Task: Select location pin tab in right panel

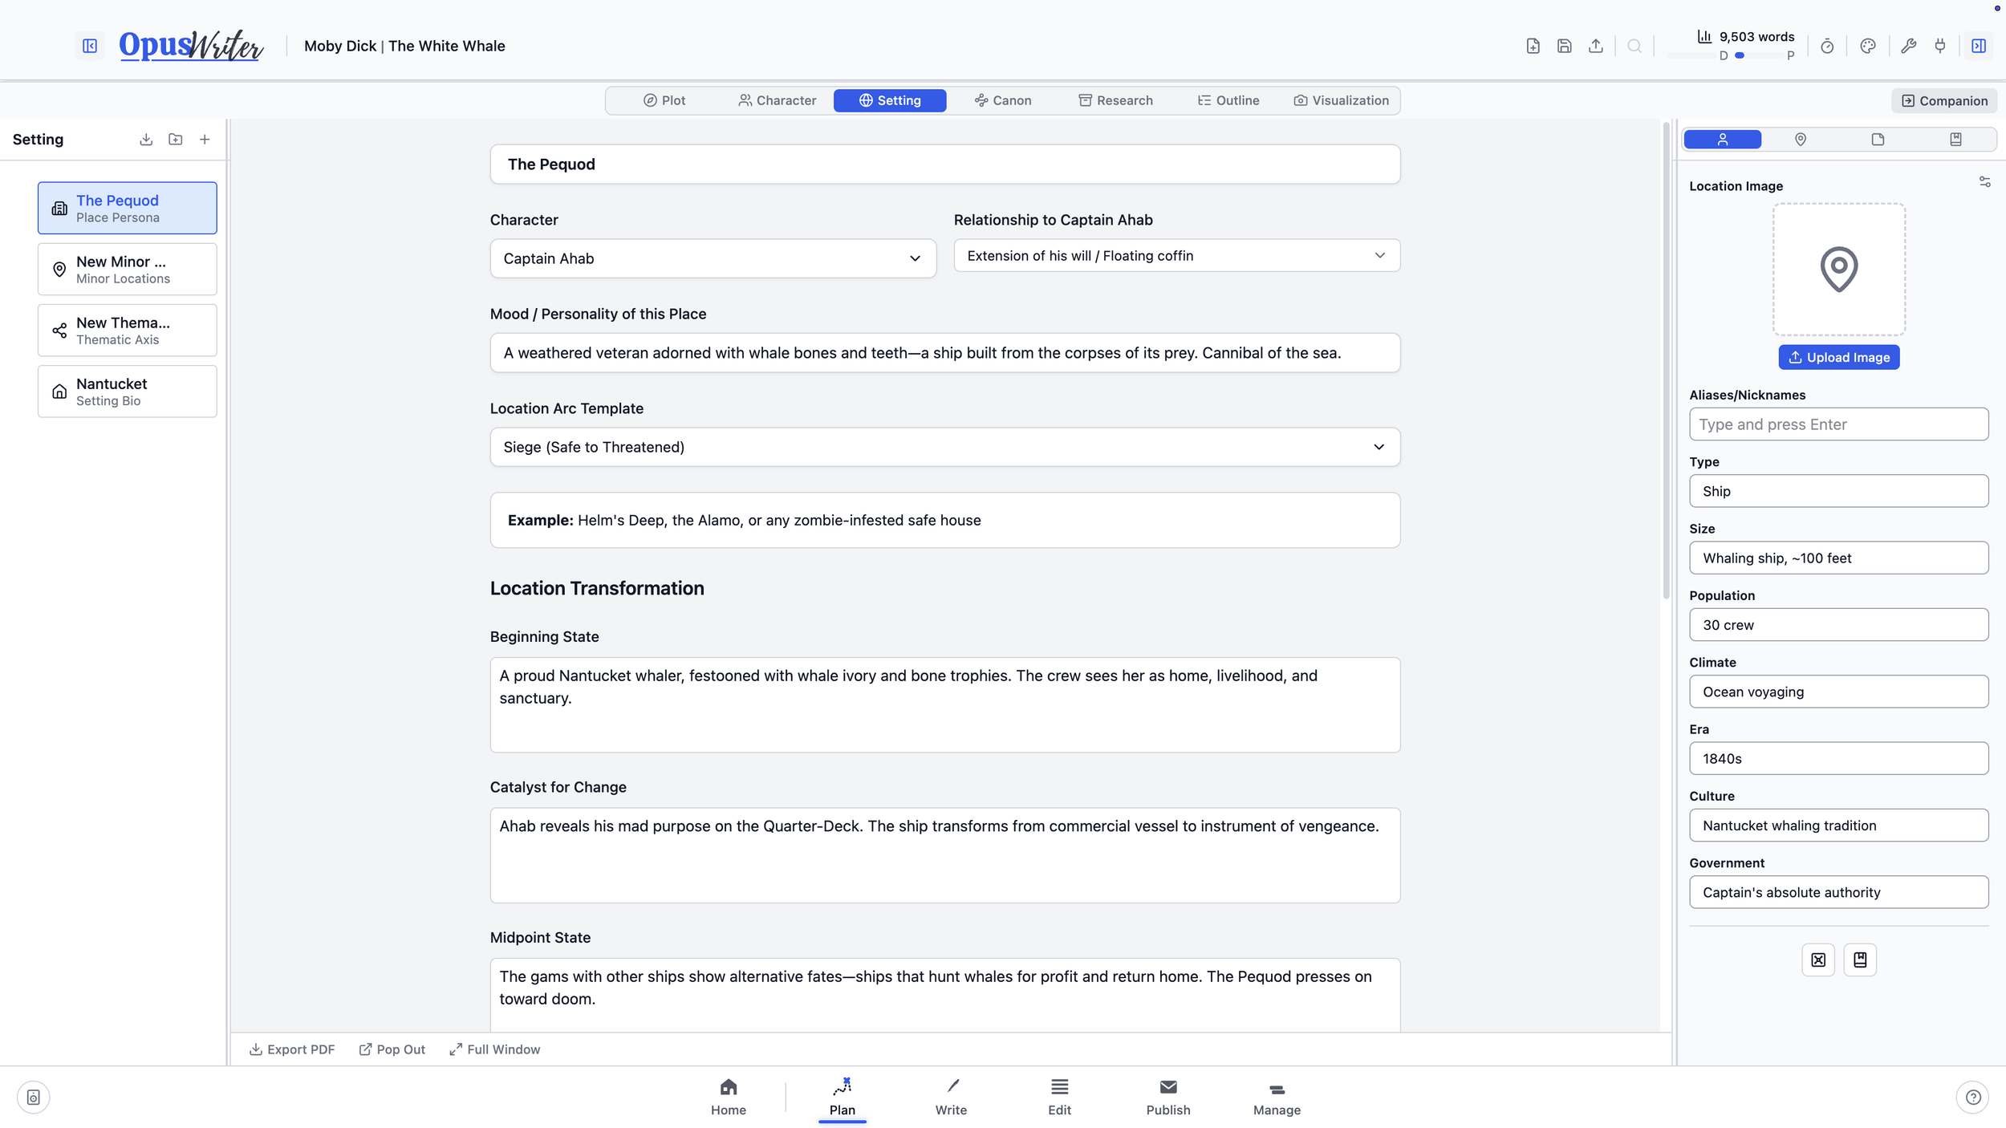Action: click(x=1801, y=140)
